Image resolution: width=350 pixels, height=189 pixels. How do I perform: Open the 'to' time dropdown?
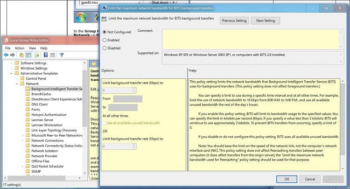(x=123, y=107)
